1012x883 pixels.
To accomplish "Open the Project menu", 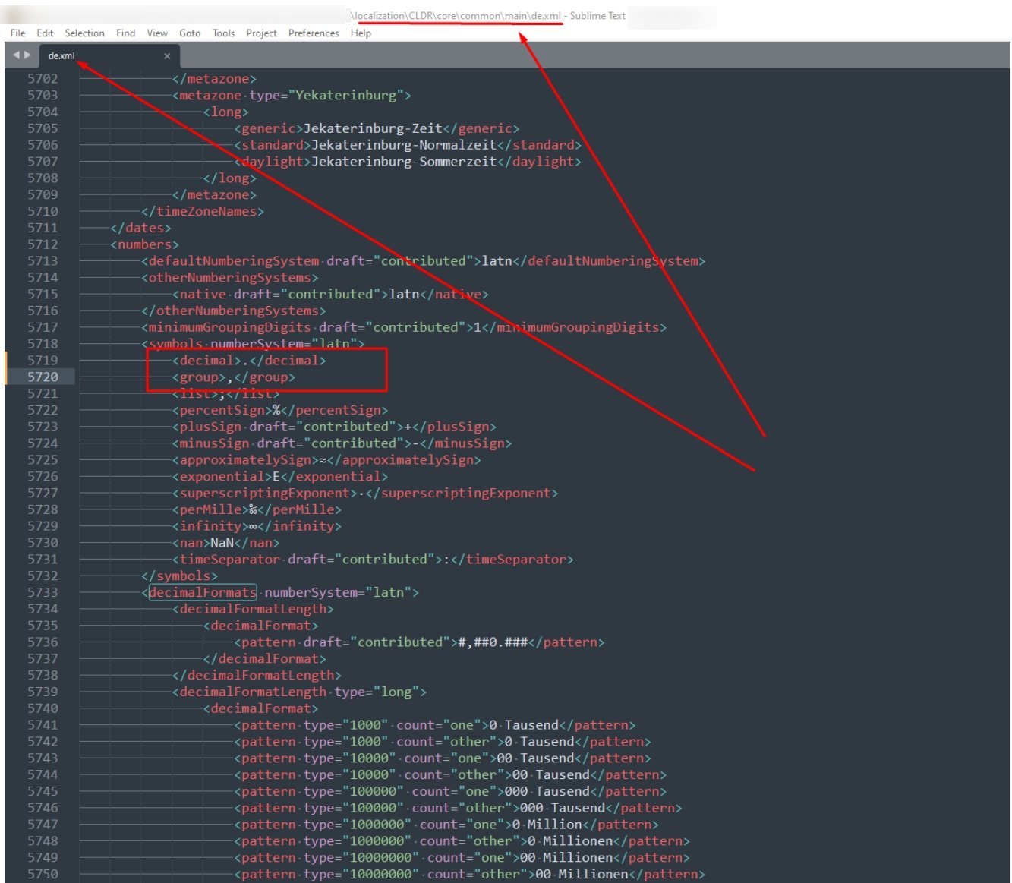I will 261,33.
